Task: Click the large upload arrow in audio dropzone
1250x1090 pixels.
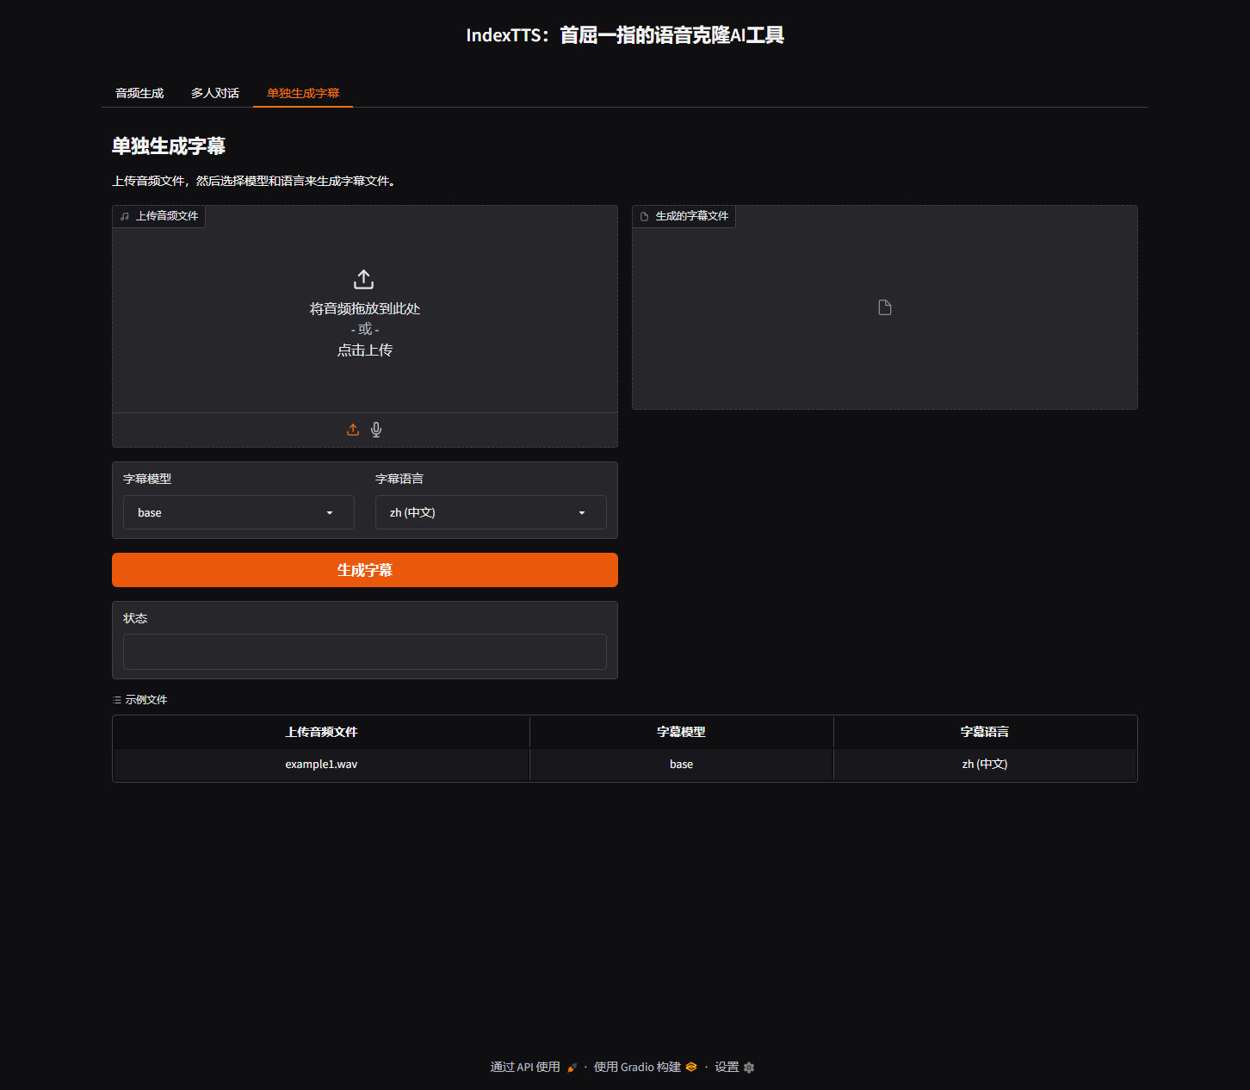Action: pos(364,279)
